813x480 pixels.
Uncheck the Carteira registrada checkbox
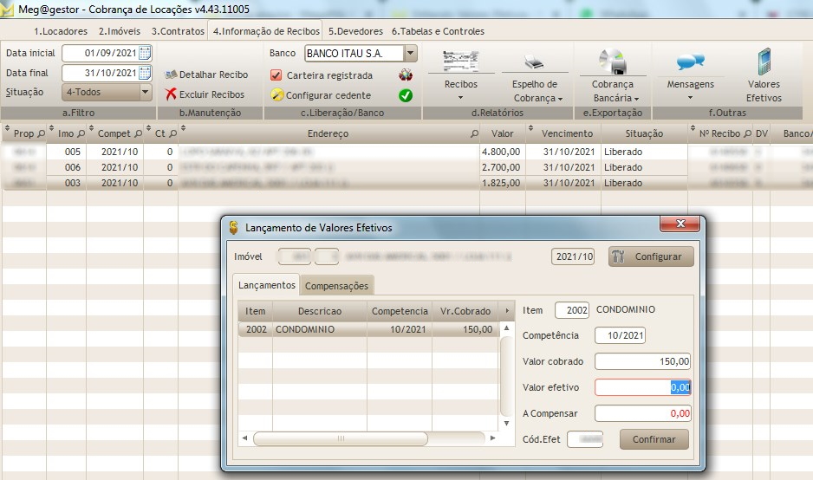tap(276, 75)
